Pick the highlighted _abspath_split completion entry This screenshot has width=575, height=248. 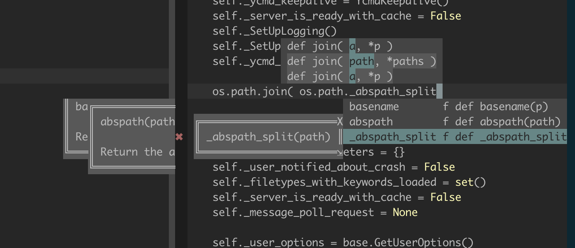click(392, 137)
